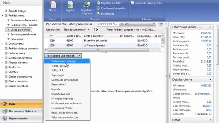Choose % prepago measure
Screen dimensions: 219x123
(x=57, y=75)
